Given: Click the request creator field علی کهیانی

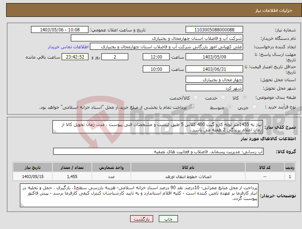Looking at the screenshot, I should (x=167, y=47).
